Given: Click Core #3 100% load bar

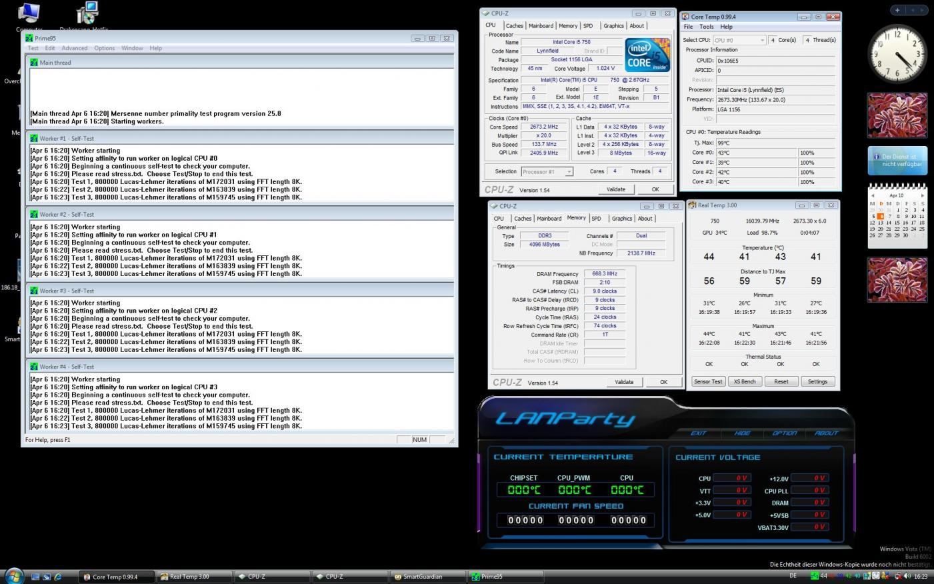Looking at the screenshot, I should pyautogui.click(x=817, y=181).
